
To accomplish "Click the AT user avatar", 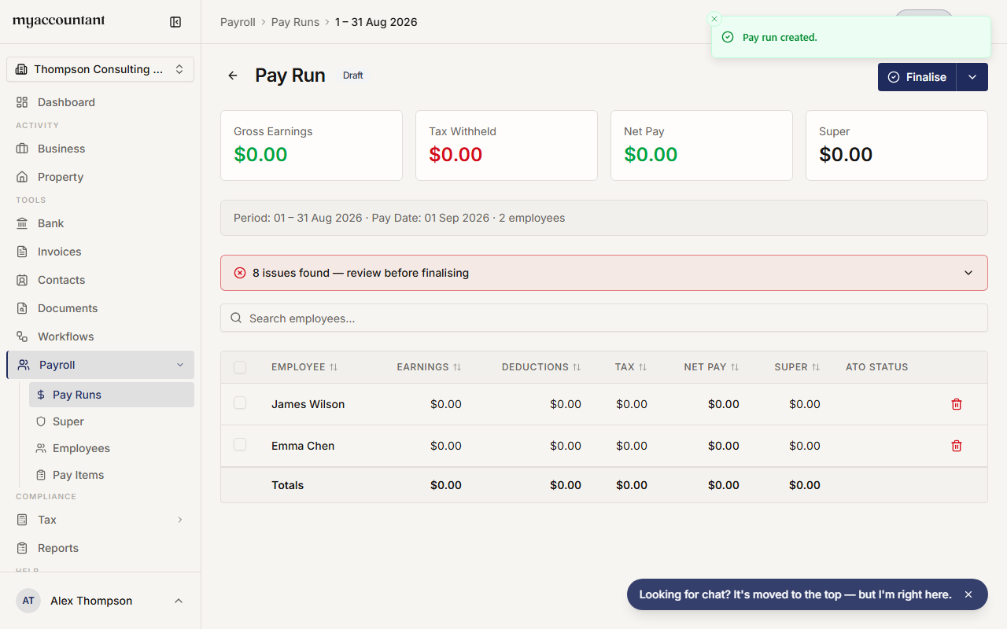I will pos(28,601).
